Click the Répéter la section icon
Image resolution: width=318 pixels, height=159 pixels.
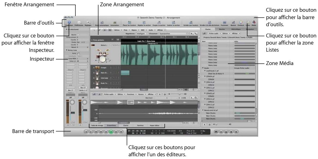[145, 23]
